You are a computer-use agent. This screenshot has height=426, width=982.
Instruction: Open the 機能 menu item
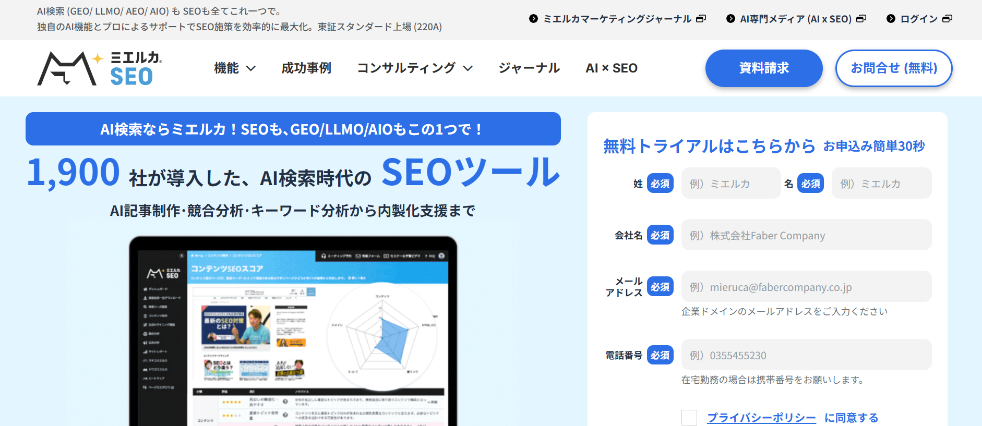coord(226,68)
